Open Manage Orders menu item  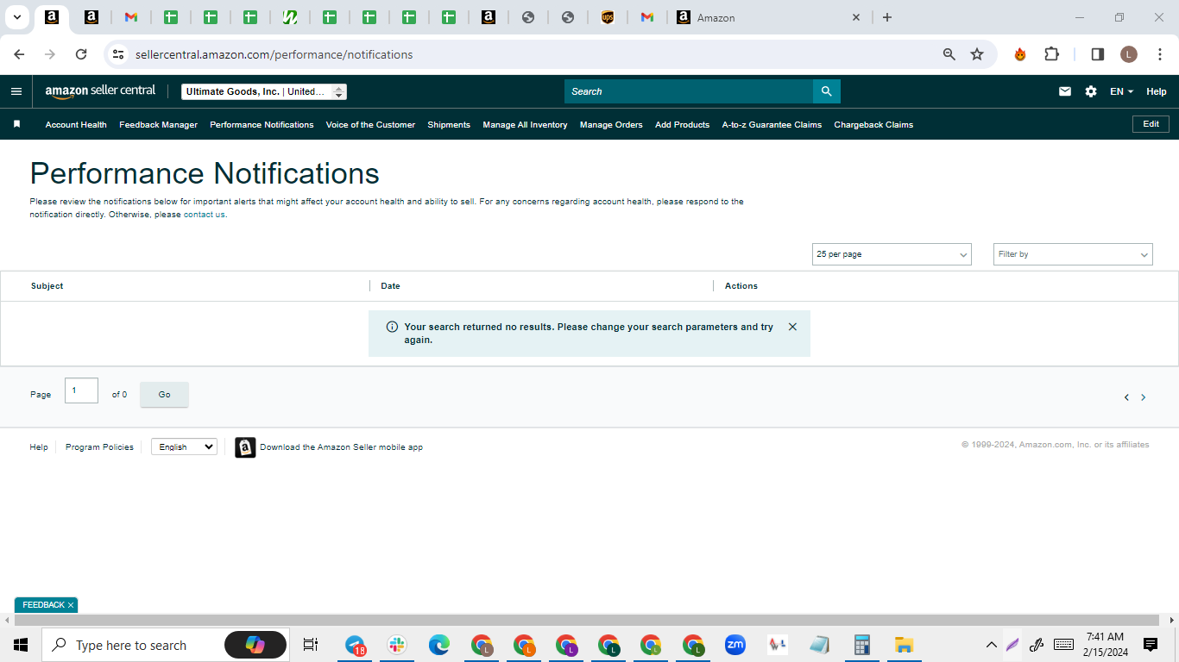[x=611, y=124]
